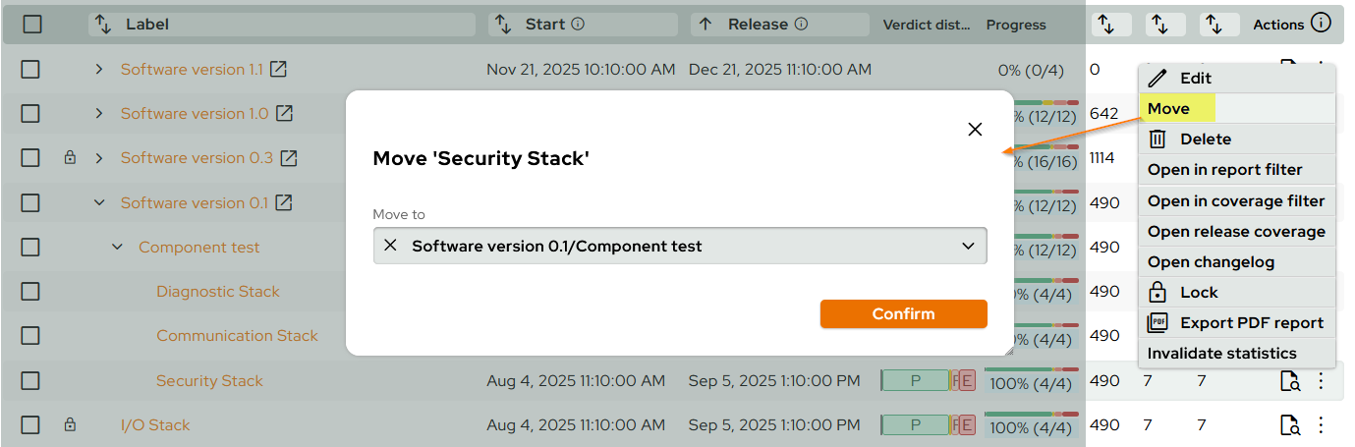
Task: Click external link icon next to Software version 0.3
Action: pos(289,157)
